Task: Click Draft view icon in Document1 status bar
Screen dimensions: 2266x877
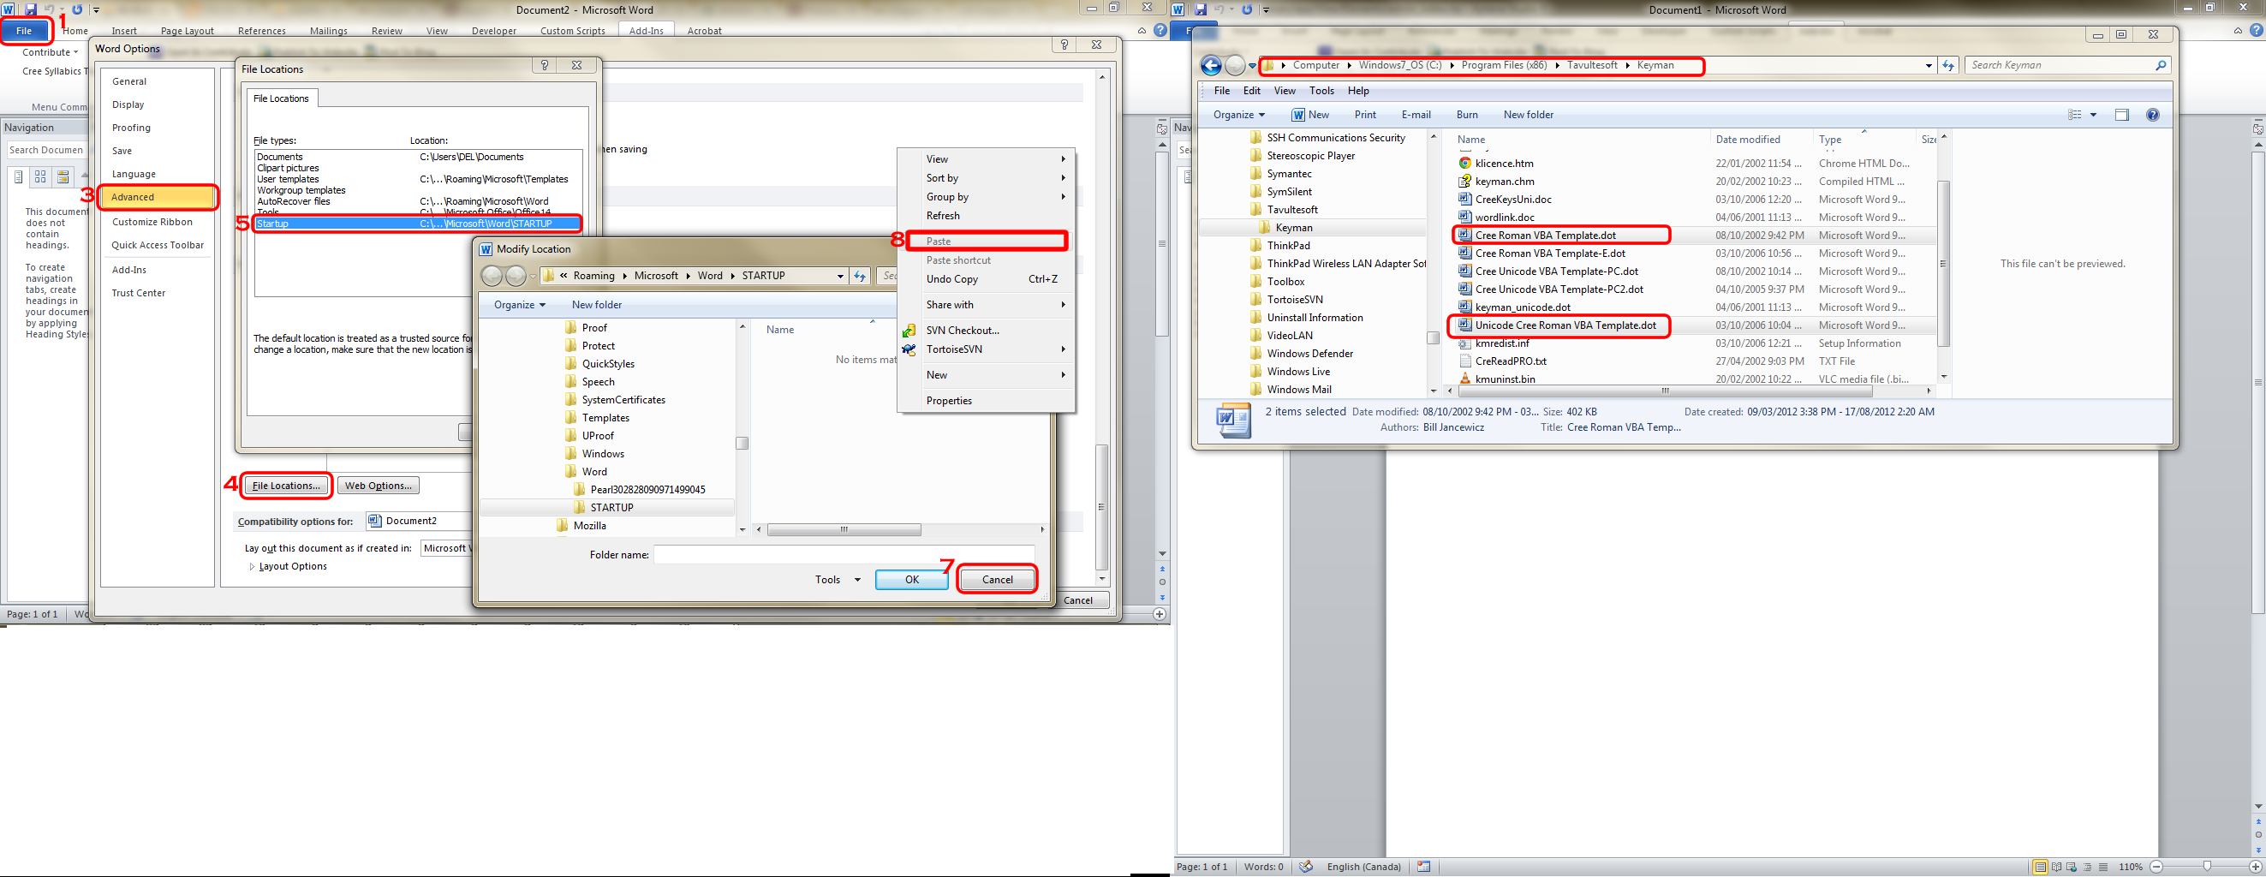Action: click(x=2105, y=868)
